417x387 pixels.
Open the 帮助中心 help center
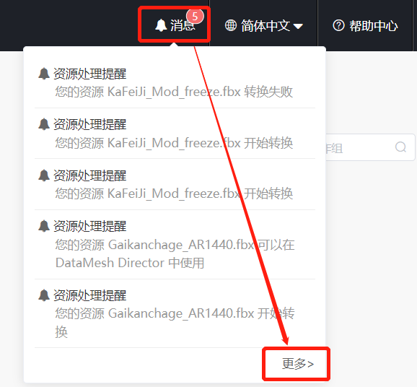coord(365,25)
